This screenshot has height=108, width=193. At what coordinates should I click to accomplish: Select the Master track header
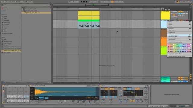point(166,81)
